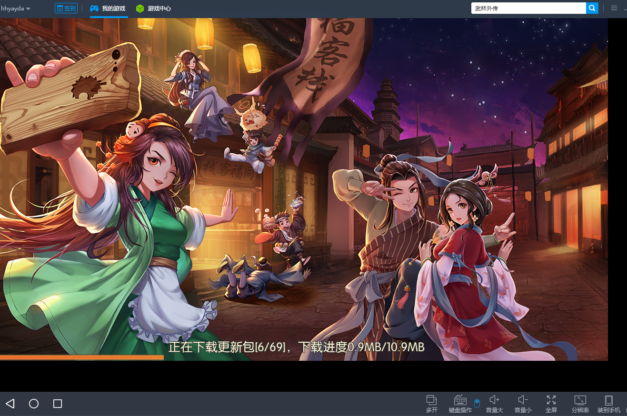627x416 pixels.
Task: Open the 游戏中心 tab
Action: [x=153, y=9]
